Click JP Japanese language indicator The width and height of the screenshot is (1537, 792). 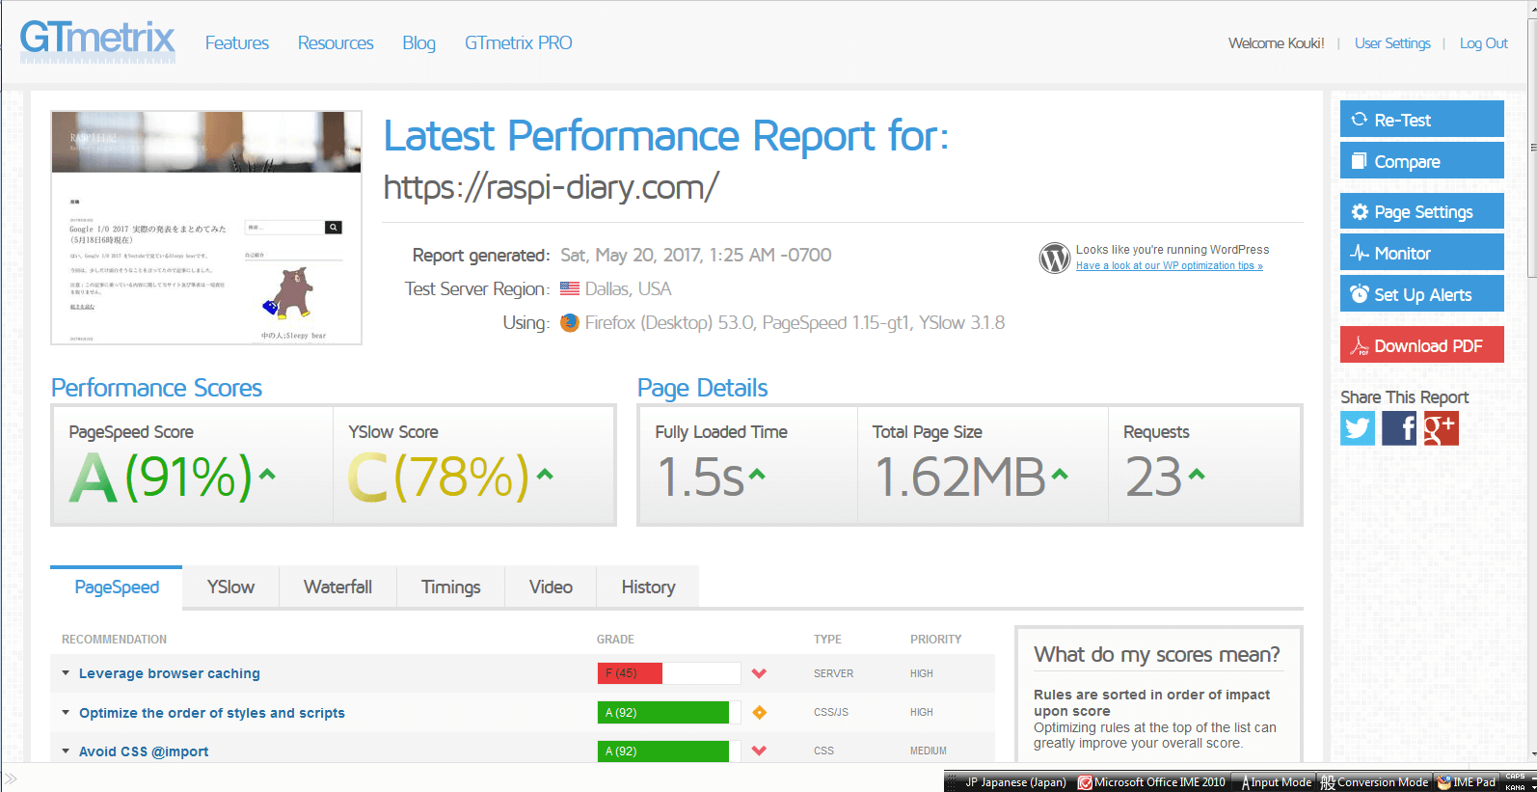point(1014,782)
